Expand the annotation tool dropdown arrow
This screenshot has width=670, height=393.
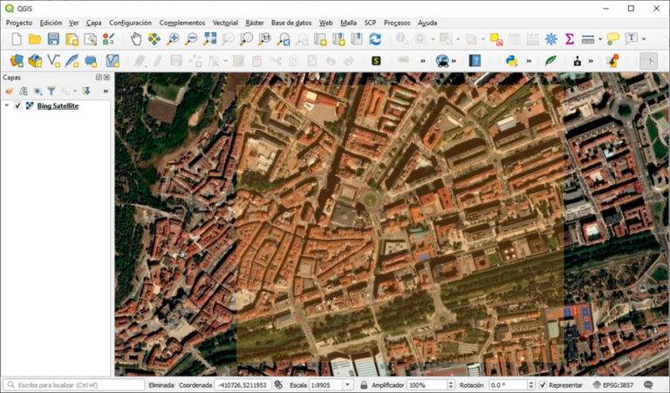click(644, 39)
